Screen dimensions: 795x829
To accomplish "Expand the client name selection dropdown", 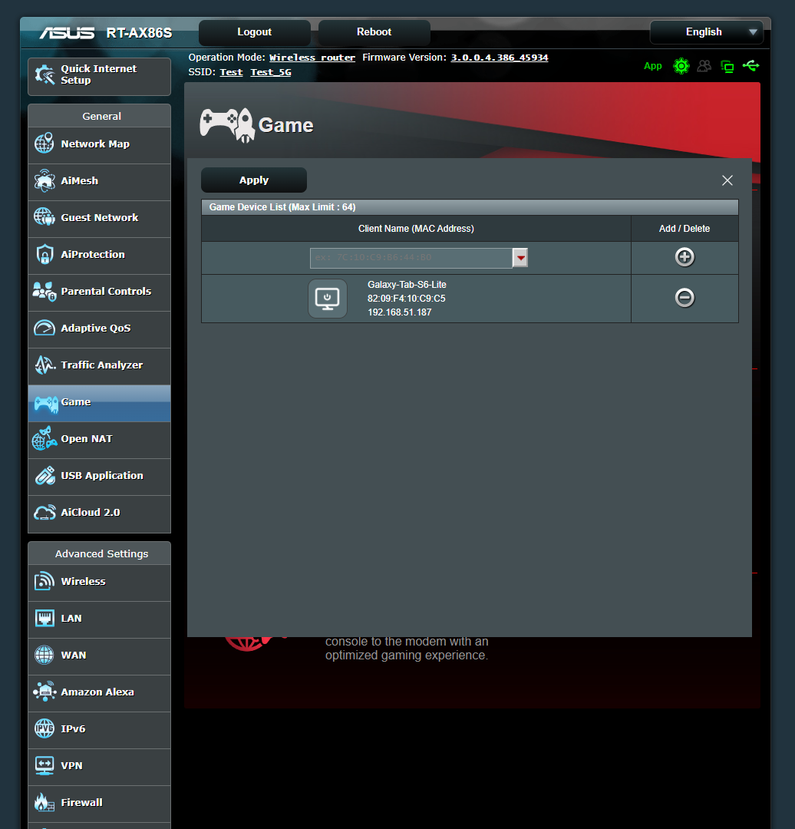I will coord(520,257).
